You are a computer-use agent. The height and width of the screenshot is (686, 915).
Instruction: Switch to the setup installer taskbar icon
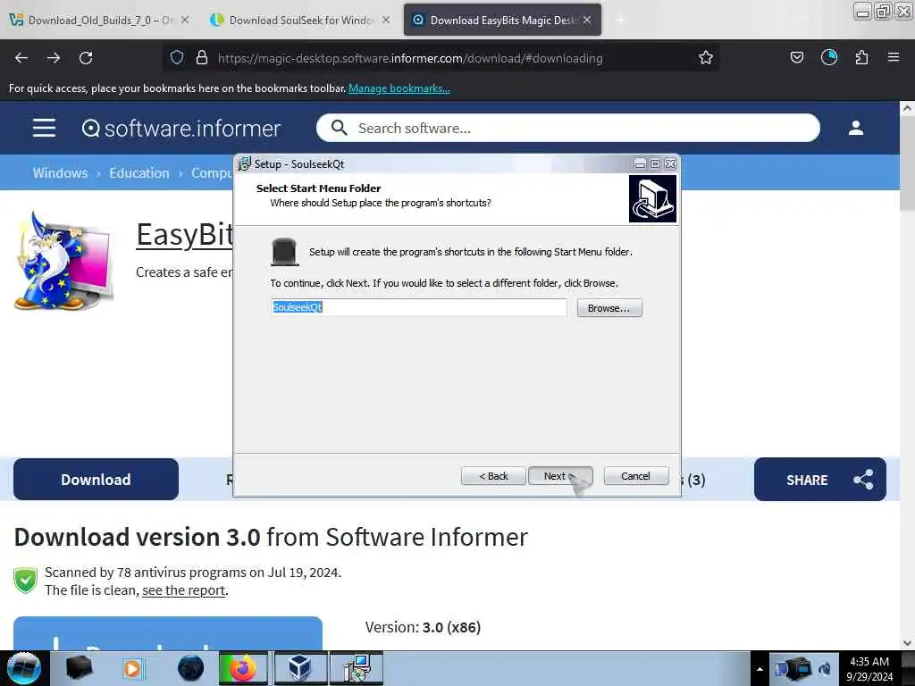[x=357, y=668]
